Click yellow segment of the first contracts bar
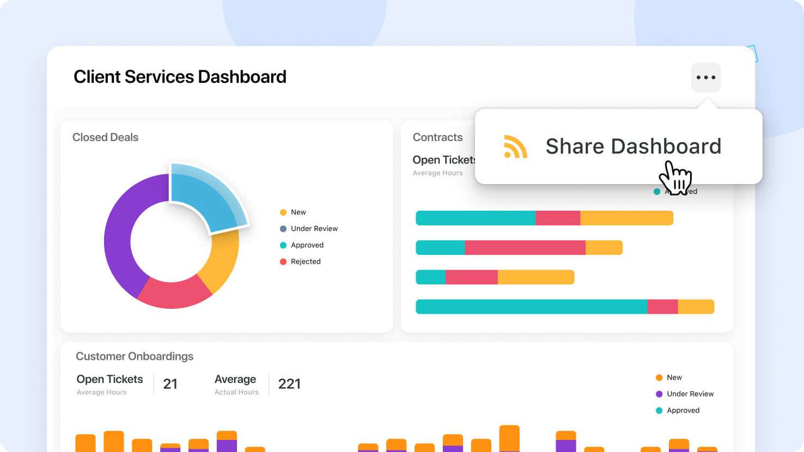This screenshot has height=452, width=804. [627, 218]
